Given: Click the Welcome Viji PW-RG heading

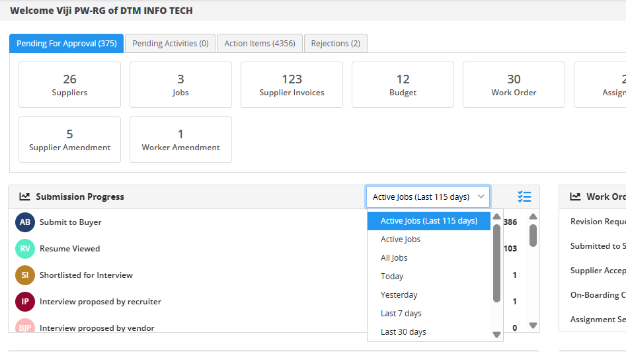Looking at the screenshot, I should point(101,11).
